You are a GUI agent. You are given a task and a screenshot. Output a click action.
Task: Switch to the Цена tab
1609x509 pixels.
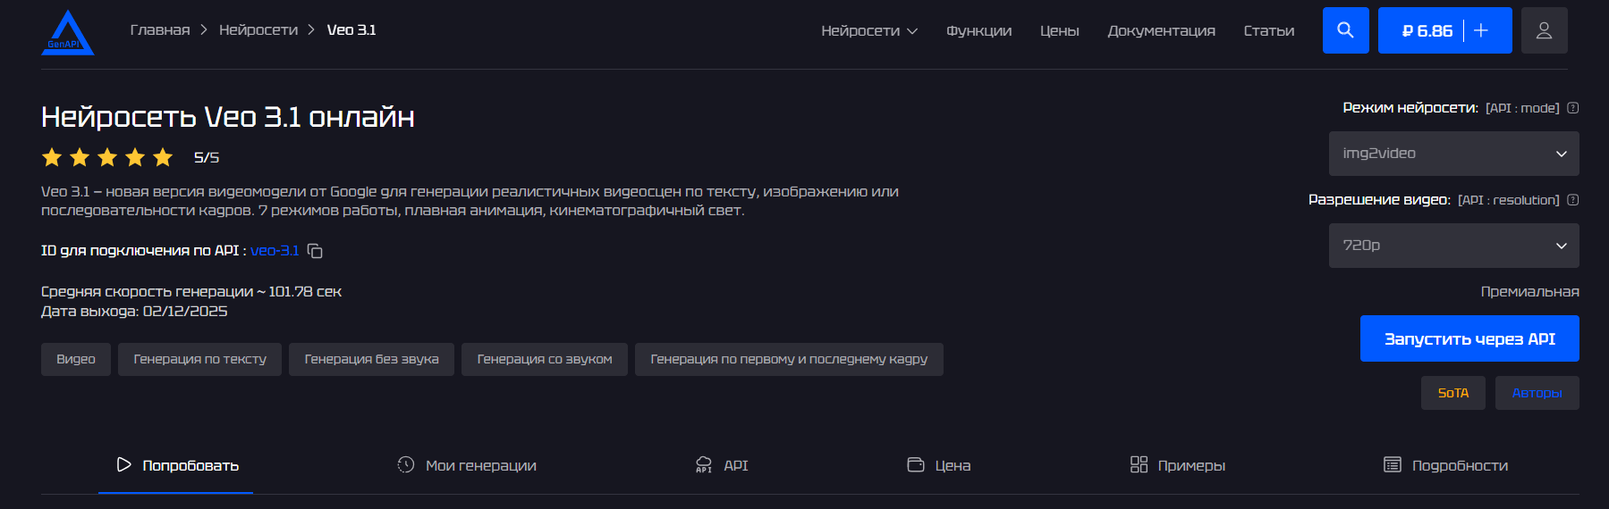point(939,465)
